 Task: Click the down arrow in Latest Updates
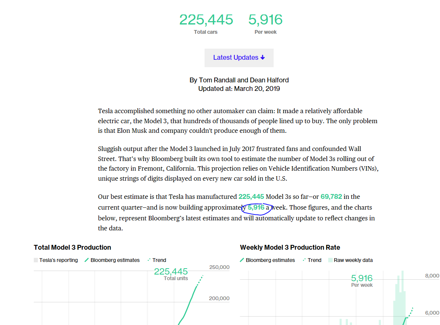263,58
